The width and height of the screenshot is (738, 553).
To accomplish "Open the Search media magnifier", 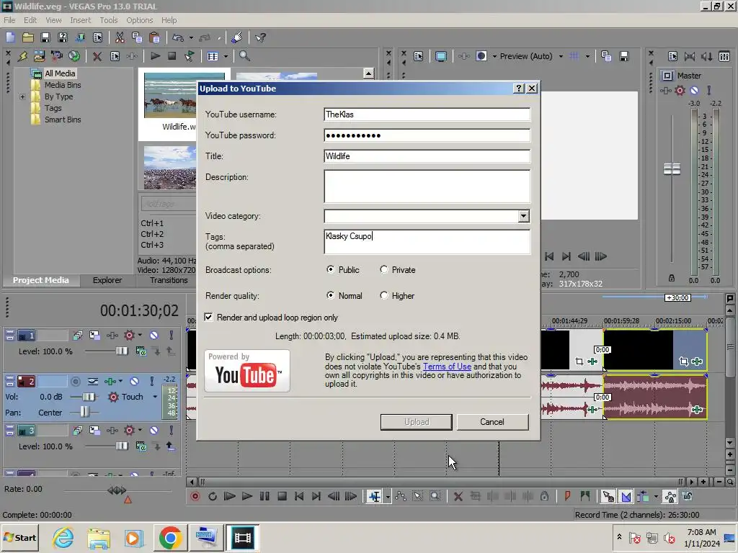I will pyautogui.click(x=244, y=56).
